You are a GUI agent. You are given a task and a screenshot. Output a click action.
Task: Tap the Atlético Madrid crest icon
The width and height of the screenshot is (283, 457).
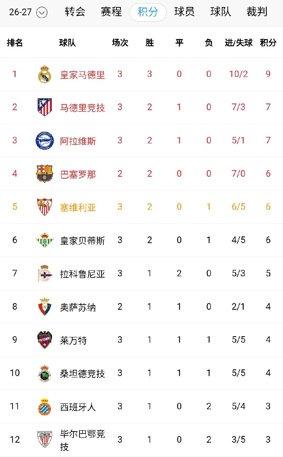45,107
